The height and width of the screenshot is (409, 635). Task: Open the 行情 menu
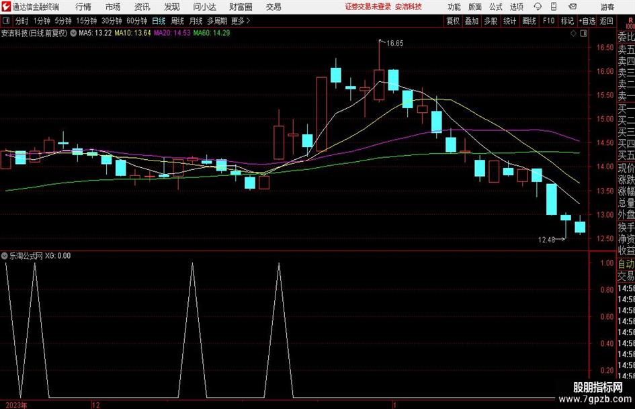pyautogui.click(x=83, y=7)
